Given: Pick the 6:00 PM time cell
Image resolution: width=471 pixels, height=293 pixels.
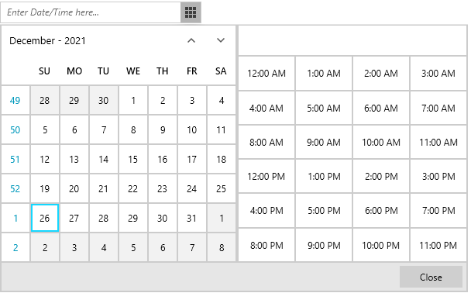Looking at the screenshot, I should [381, 211].
